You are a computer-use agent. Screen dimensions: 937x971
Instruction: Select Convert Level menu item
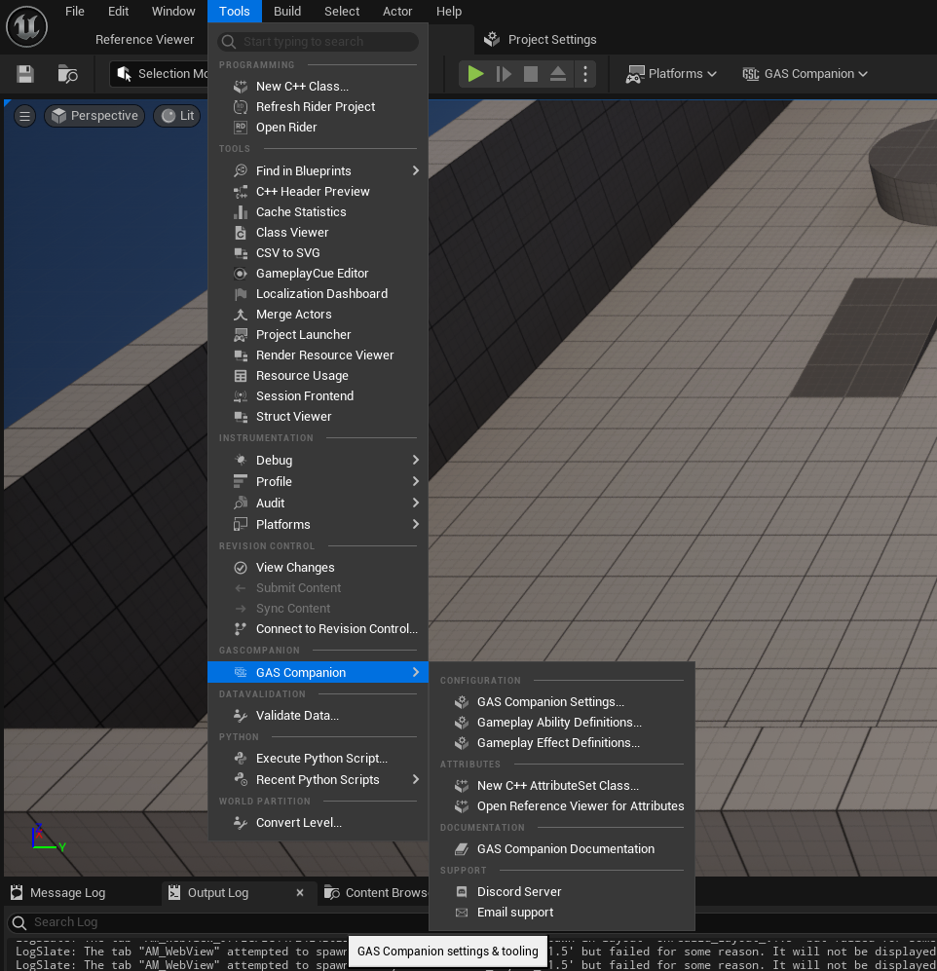click(319, 822)
